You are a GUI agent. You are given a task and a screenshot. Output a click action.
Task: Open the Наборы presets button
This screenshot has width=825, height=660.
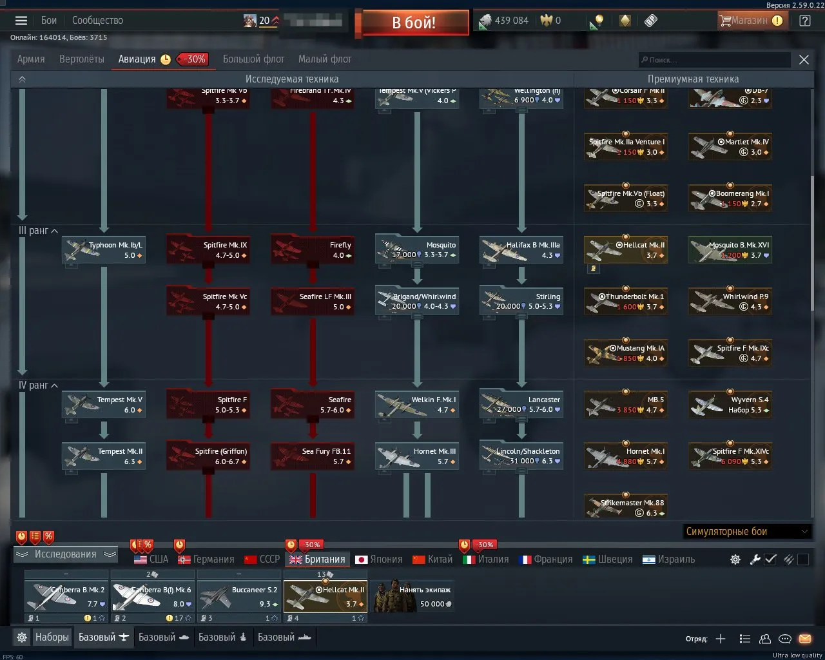coord(52,637)
